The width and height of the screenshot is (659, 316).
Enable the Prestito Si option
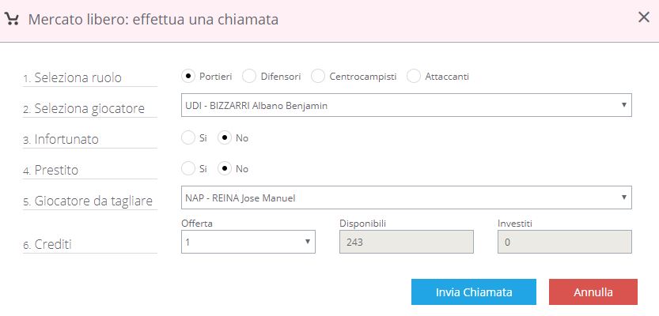188,168
